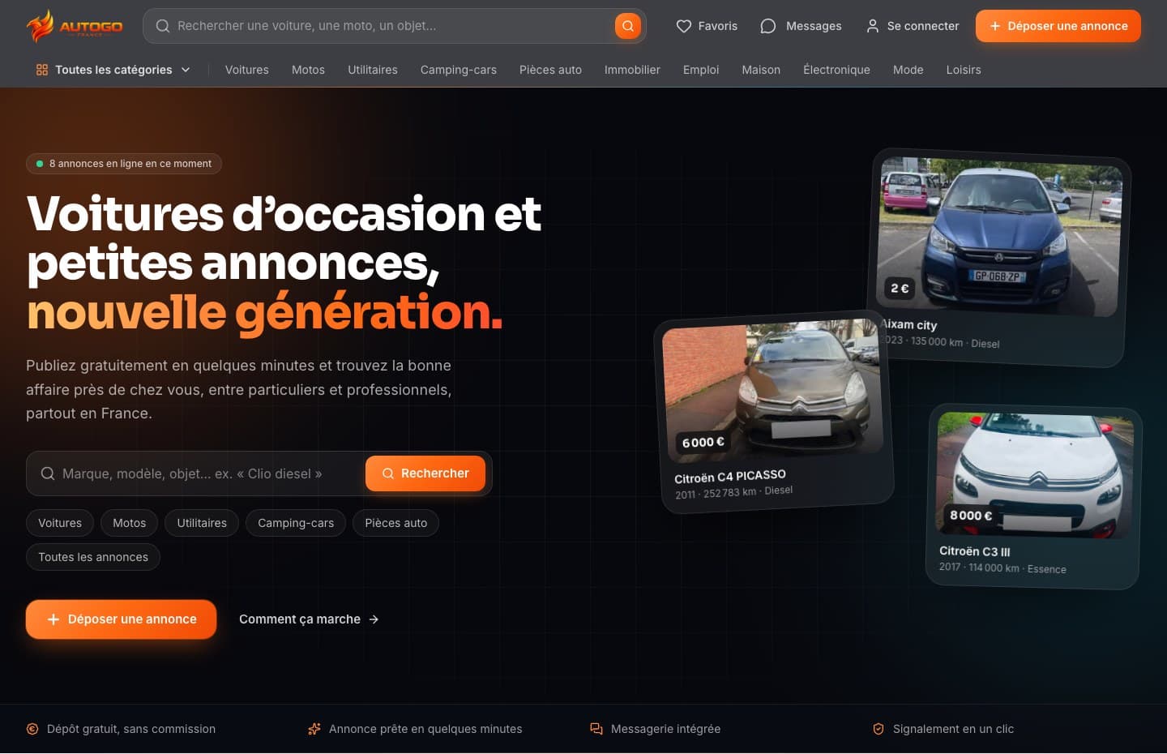Viewport: 1167px width, 754px height.
Task: Click the sparkles icon beside Annonce prête
Action: [314, 729]
